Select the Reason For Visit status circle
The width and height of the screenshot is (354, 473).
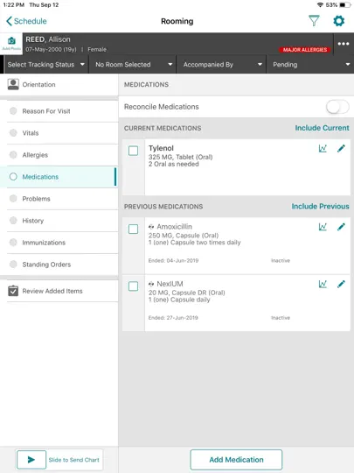(13, 110)
